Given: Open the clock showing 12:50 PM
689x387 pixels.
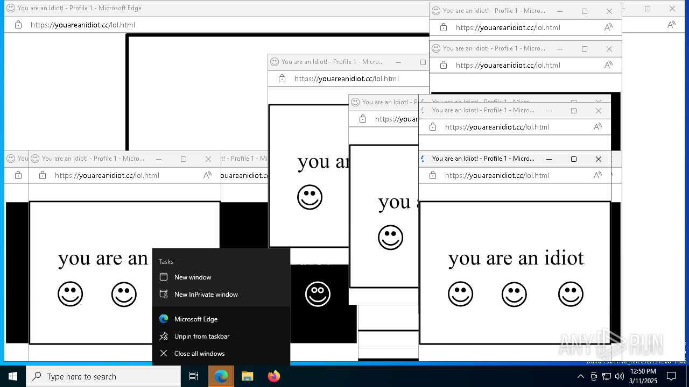Looking at the screenshot, I should 643,376.
